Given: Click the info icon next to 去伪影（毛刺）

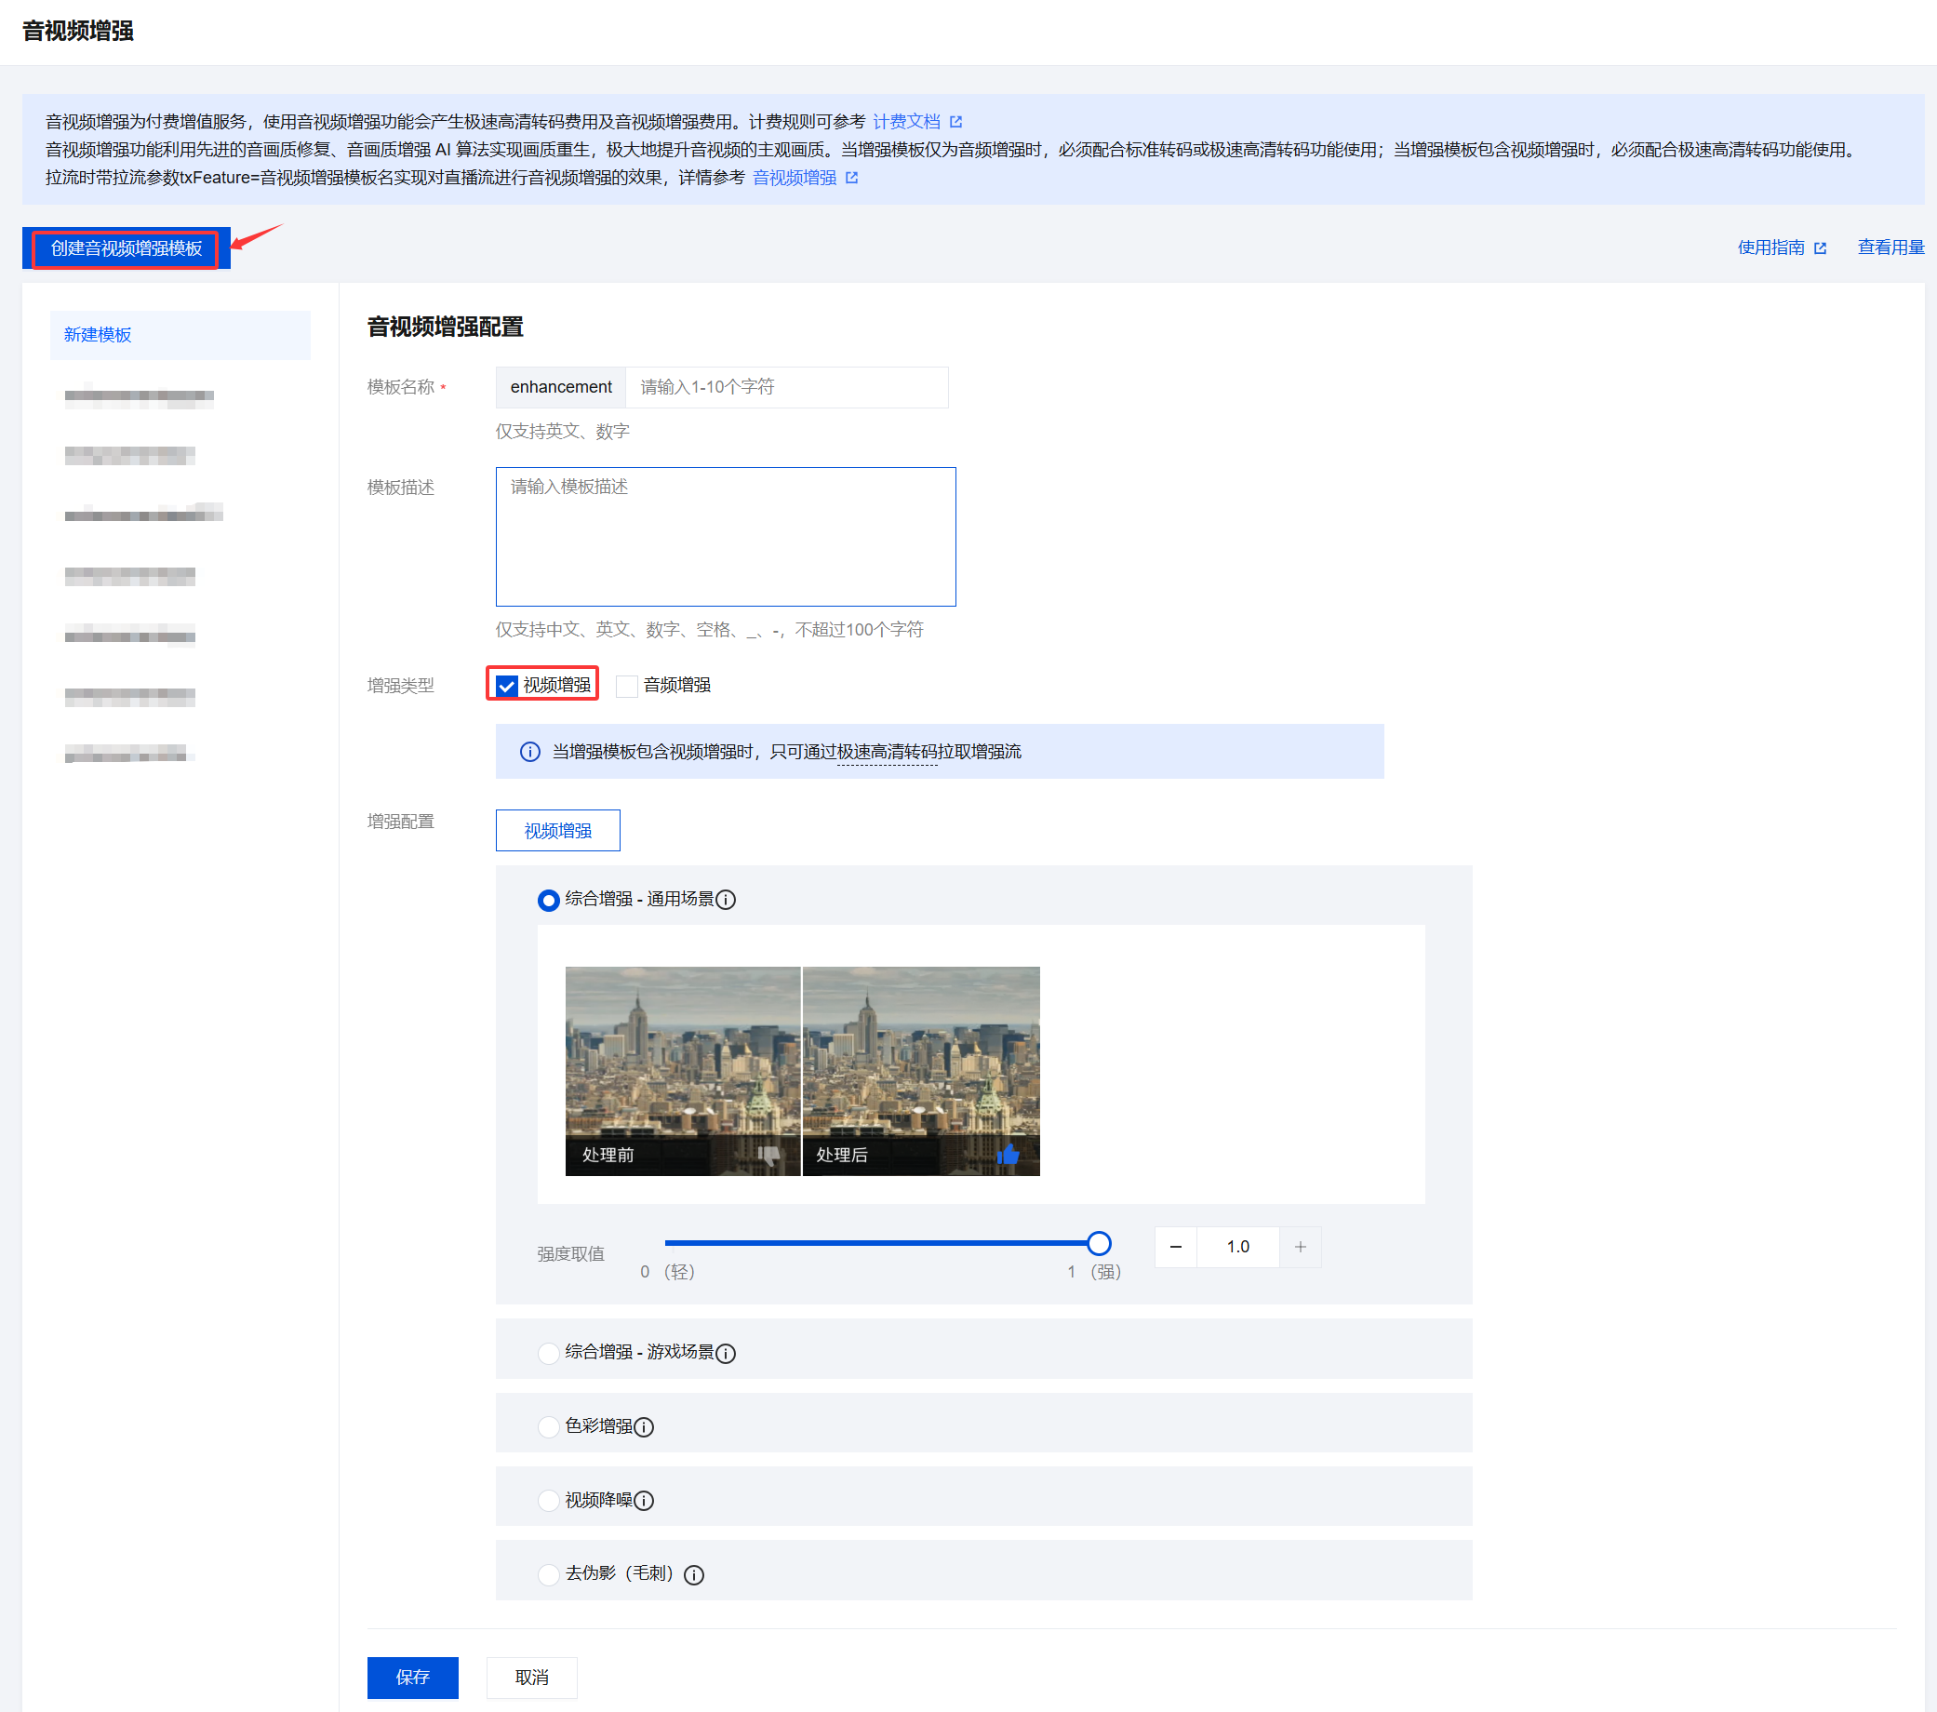Looking at the screenshot, I should [x=694, y=1574].
